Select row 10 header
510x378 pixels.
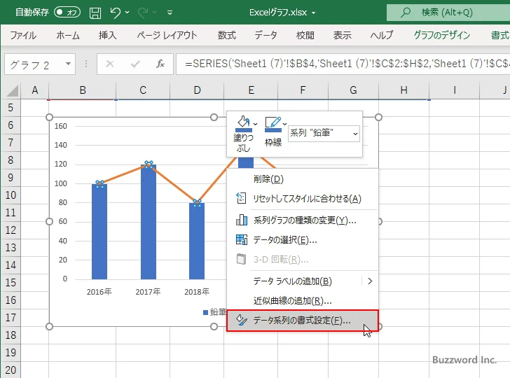pyautogui.click(x=11, y=195)
